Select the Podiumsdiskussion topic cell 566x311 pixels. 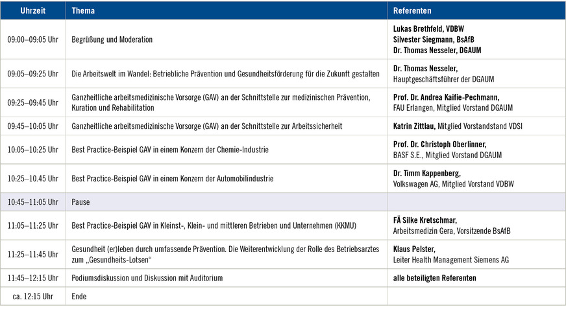pos(147,278)
